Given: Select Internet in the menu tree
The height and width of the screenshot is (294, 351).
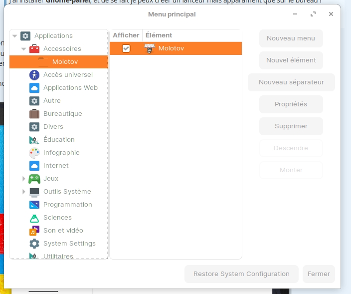Looking at the screenshot, I should [x=56, y=166].
